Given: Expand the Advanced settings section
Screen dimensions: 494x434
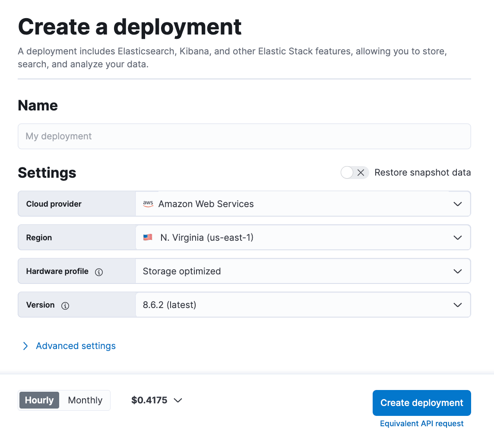Looking at the screenshot, I should (x=76, y=346).
